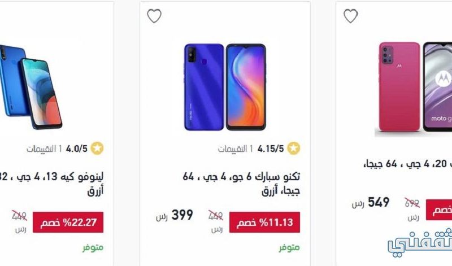Click the green availability label under Tecno
The image size is (452, 266).
[289, 247]
